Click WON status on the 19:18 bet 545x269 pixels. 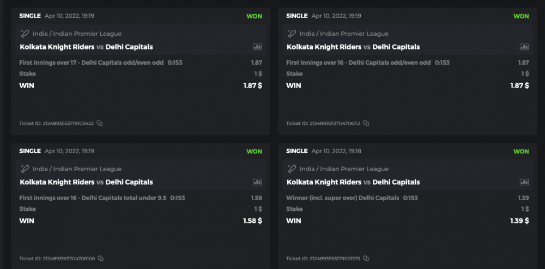521,152
